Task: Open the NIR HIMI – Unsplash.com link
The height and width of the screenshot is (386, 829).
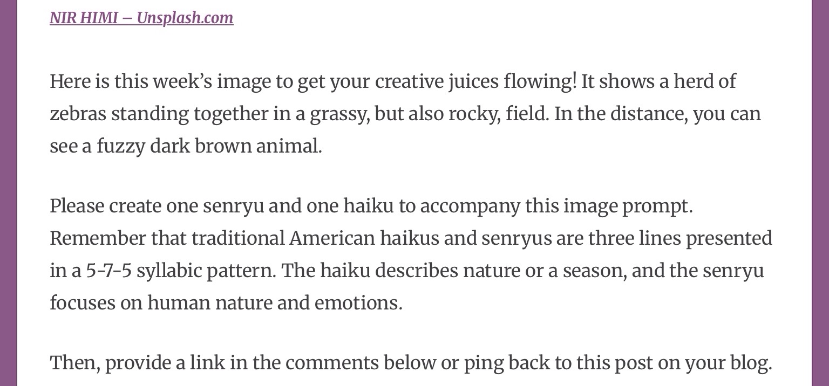Action: (x=141, y=18)
